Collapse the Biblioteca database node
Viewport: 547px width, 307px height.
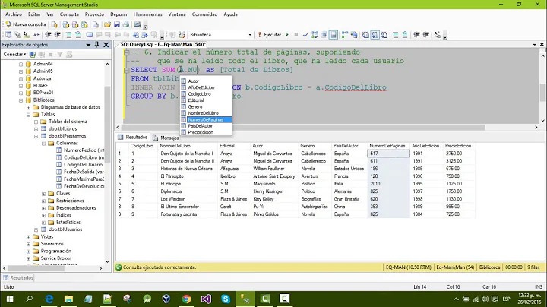pyautogui.click(x=21, y=100)
